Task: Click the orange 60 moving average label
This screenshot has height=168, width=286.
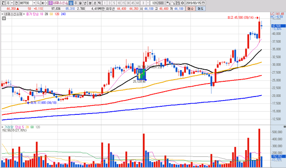Action: (51, 14)
